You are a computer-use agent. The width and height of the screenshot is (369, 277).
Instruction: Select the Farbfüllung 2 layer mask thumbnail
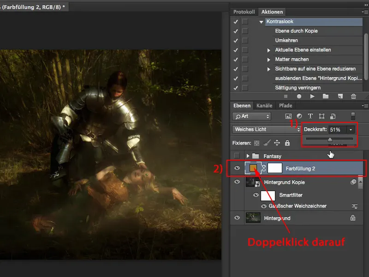(x=275, y=168)
